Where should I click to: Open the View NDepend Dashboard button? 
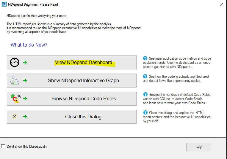(72, 63)
